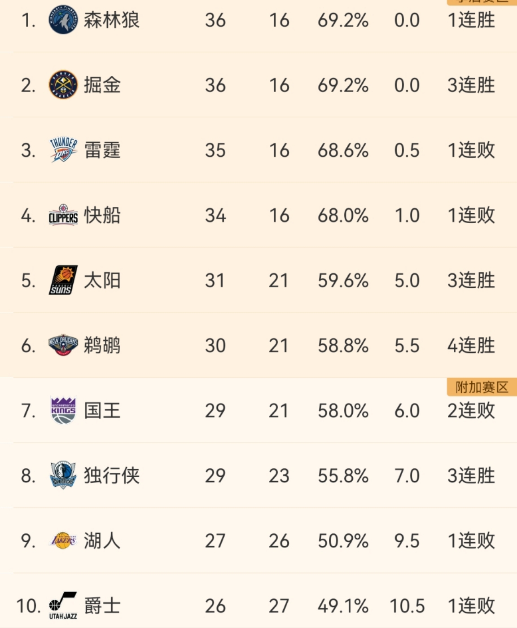Open the New Orleans Pelicans logo
Image resolution: width=517 pixels, height=628 pixels.
(63, 345)
